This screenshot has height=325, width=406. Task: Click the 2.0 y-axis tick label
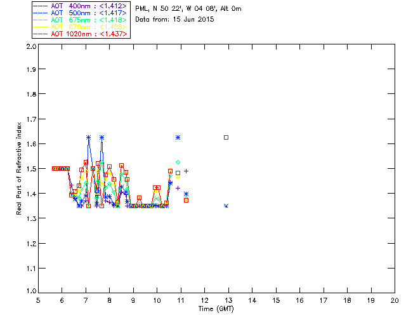pos(31,46)
